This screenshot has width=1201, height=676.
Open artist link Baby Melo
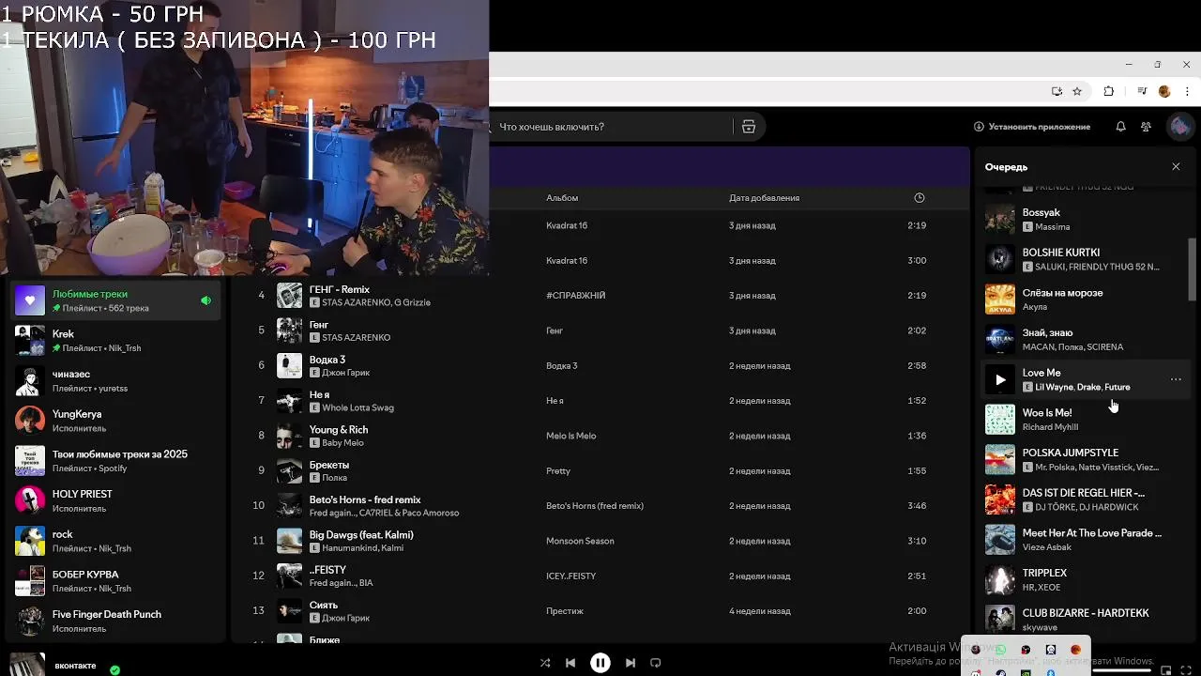342,443
